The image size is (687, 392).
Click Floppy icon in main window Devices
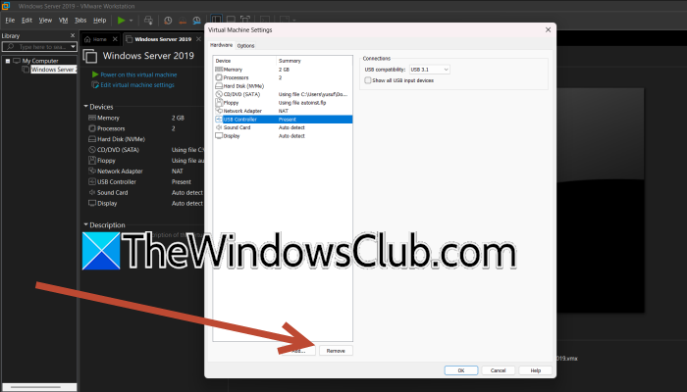pos(92,160)
